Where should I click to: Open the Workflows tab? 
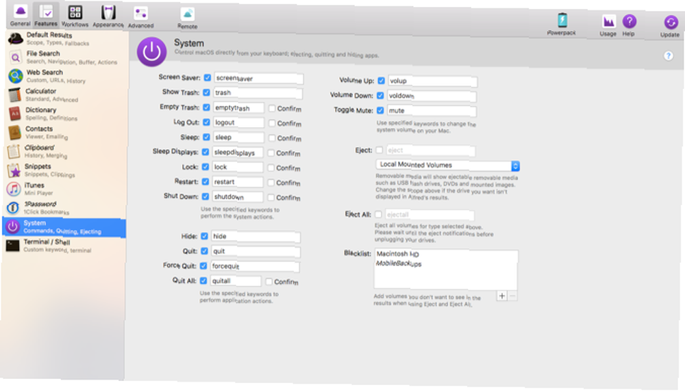coord(75,16)
